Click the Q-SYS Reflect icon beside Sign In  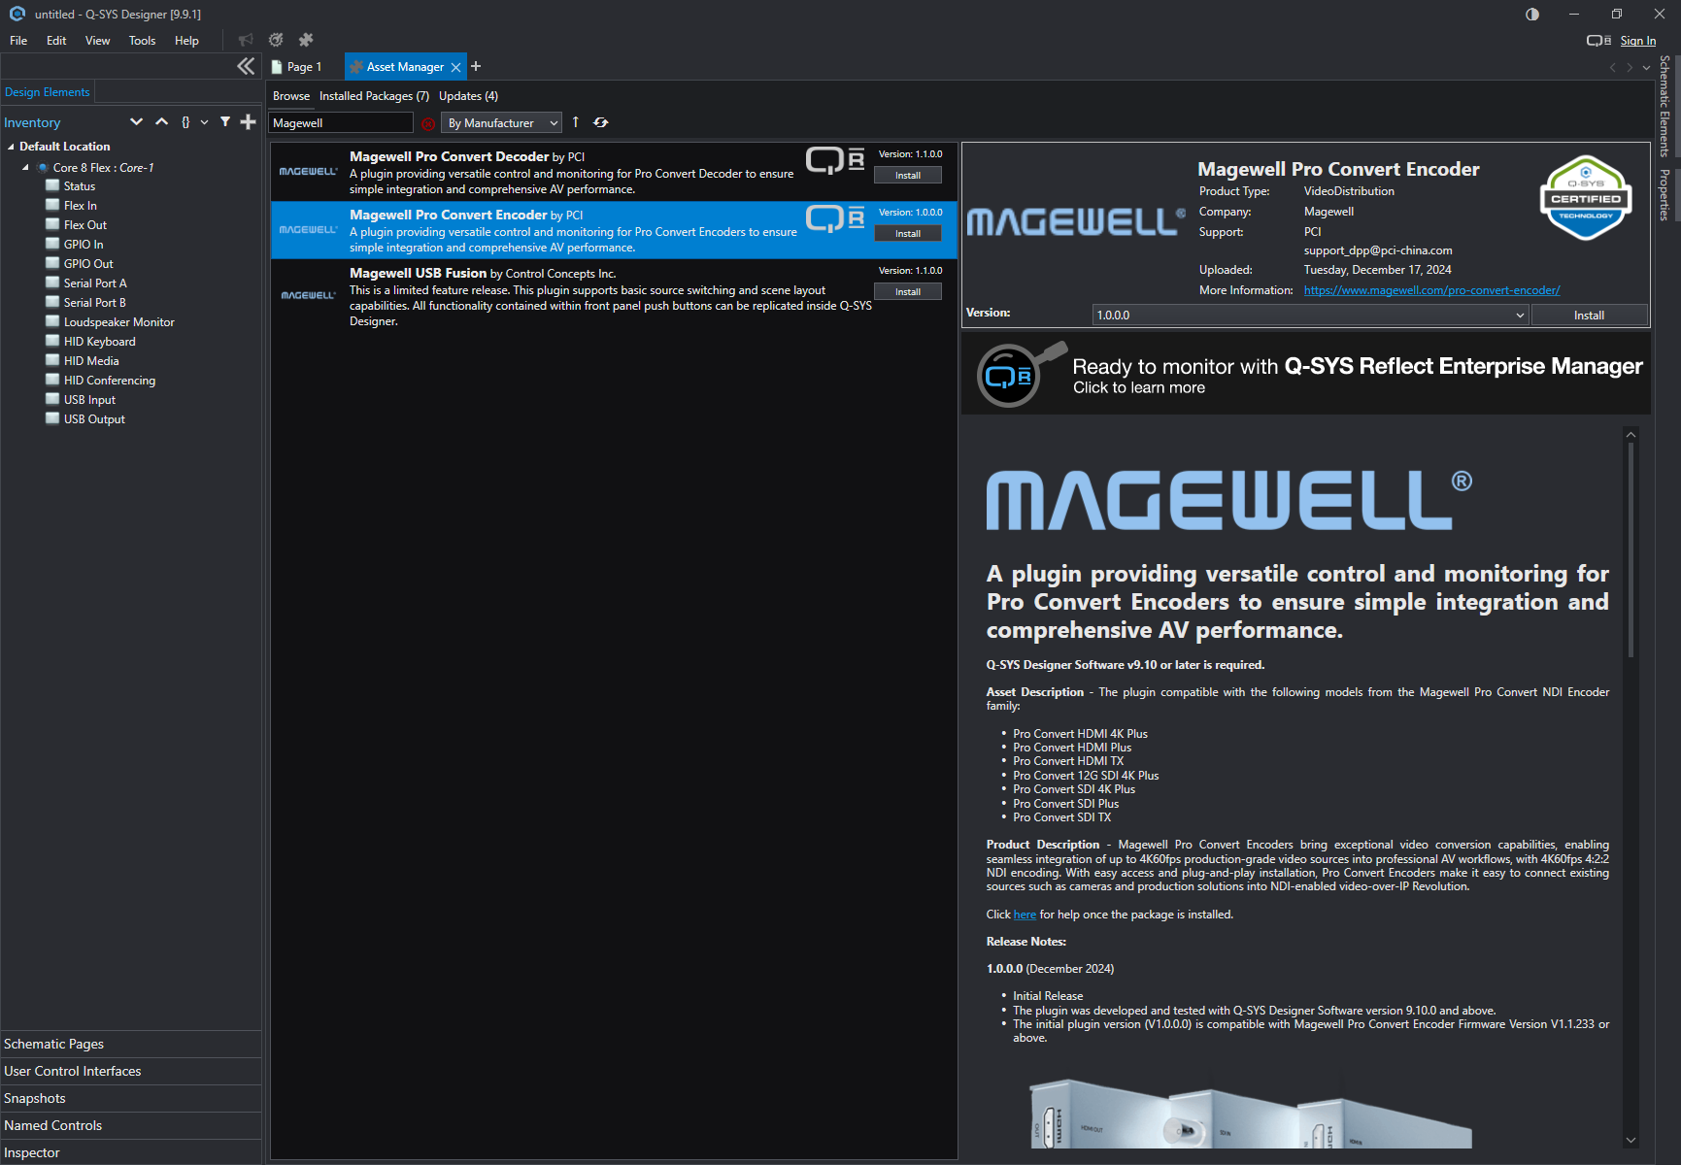click(x=1598, y=41)
